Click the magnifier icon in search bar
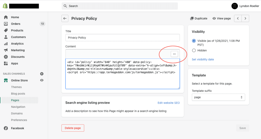Screen dimensions: 261x139 tap(65, 6)
